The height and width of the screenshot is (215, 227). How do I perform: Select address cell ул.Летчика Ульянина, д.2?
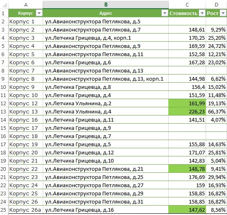pyautogui.click(x=105, y=103)
